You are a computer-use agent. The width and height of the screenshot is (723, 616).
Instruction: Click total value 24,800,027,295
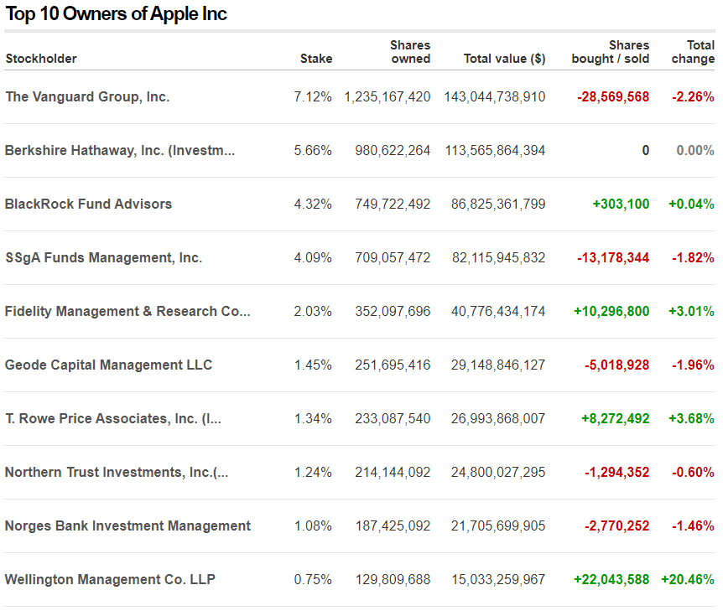pyautogui.click(x=498, y=472)
